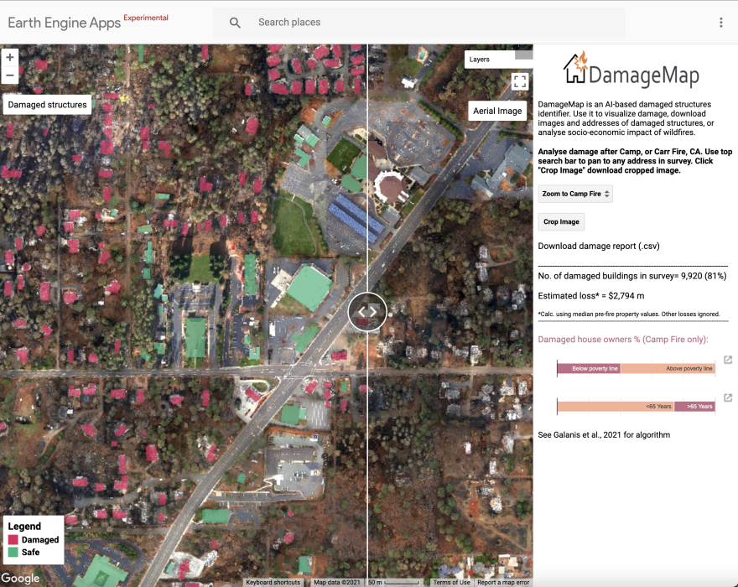Open the Zoom to Camp Fire dropdown

pos(575,194)
